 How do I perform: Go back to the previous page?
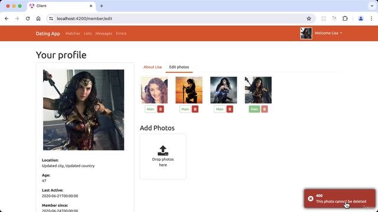pos(6,18)
